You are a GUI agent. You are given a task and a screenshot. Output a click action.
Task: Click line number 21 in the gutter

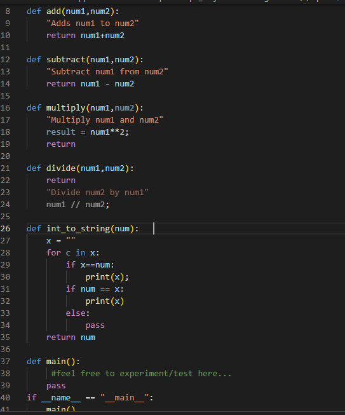coord(5,168)
